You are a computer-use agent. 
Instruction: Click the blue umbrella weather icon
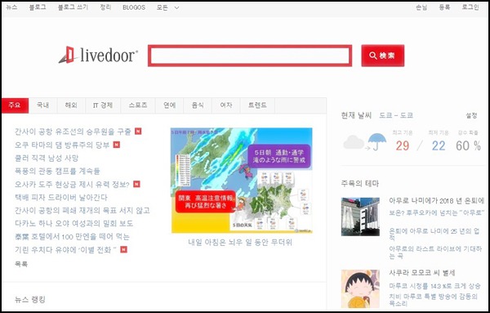(376, 142)
